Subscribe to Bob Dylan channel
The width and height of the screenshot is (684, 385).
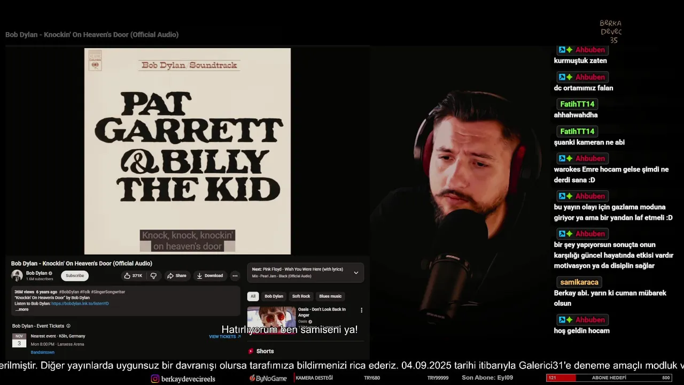pos(75,276)
